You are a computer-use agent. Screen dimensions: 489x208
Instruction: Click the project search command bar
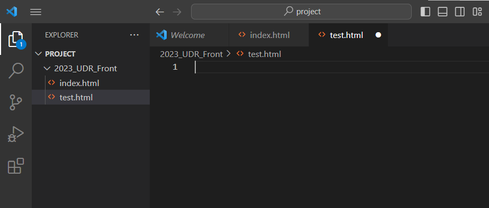[301, 12]
